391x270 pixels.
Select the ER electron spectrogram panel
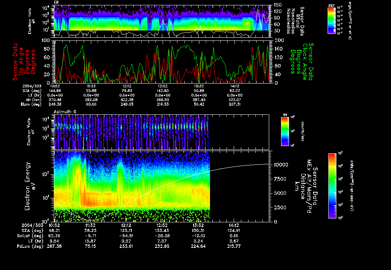click(162, 21)
